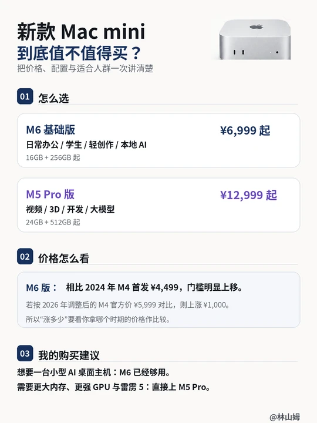The image size is (317, 423).
Task: Click the 新款 Mac mini main title
Action: pos(82,32)
